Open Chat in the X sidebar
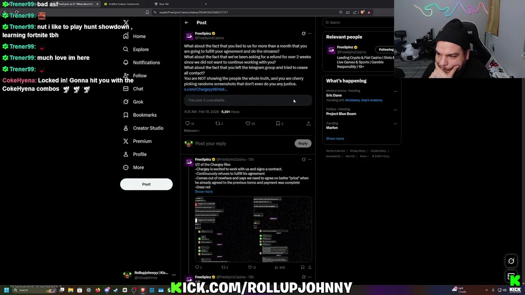Screen dimensions: 525x295 tap(133, 89)
